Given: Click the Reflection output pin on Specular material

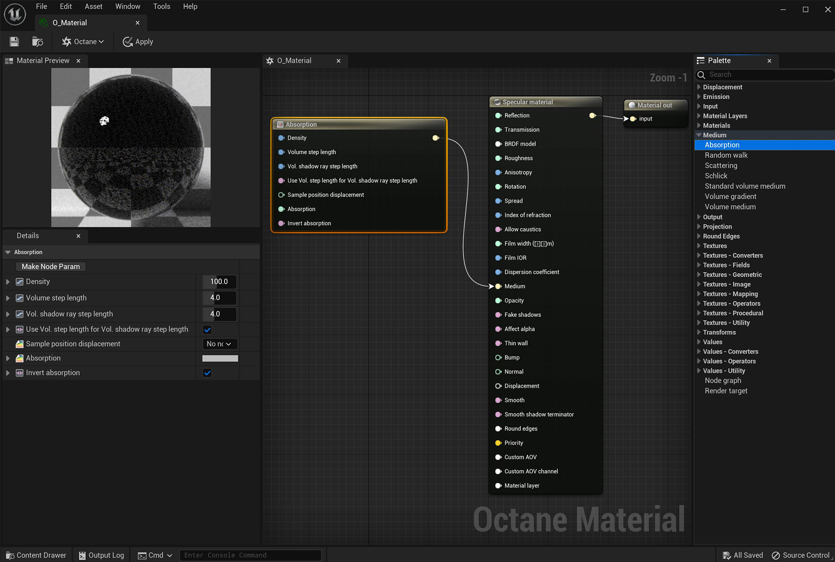Looking at the screenshot, I should coord(592,115).
